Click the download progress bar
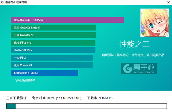Image resolution: width=172 pixels, height=112 pixels. 87,106
